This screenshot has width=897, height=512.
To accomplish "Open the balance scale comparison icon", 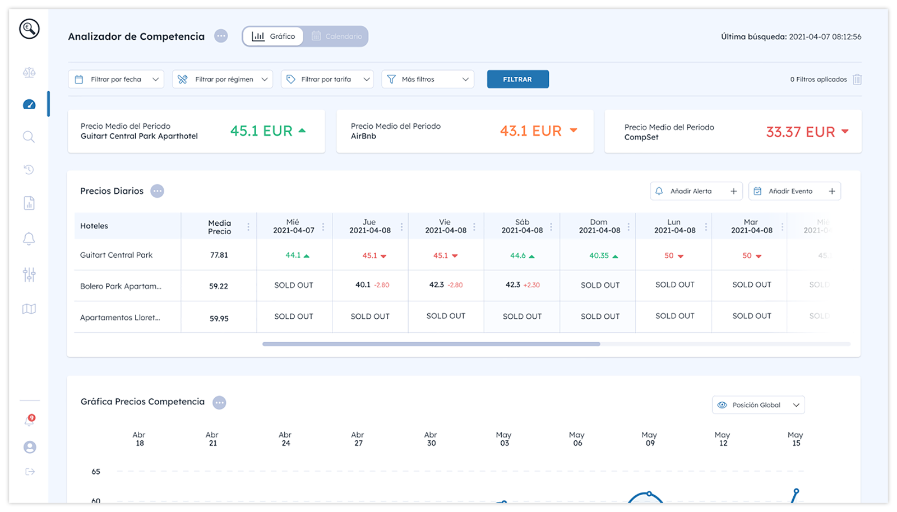I will 29,72.
